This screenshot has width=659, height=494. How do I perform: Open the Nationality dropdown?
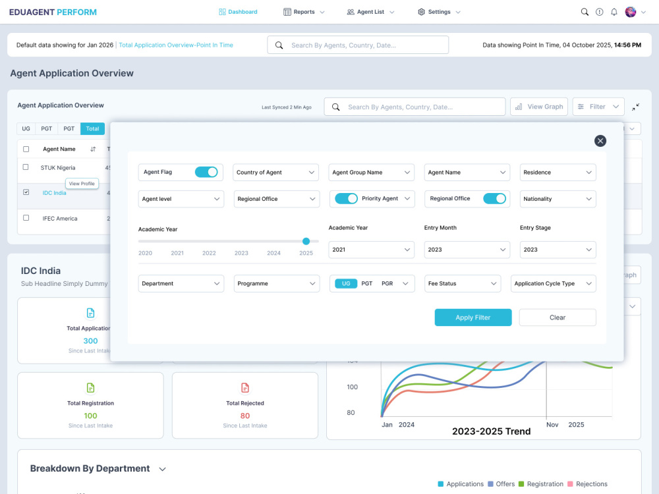(x=558, y=199)
